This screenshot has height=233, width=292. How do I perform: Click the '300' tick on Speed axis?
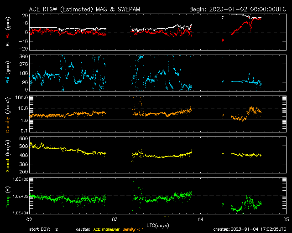point(24,164)
